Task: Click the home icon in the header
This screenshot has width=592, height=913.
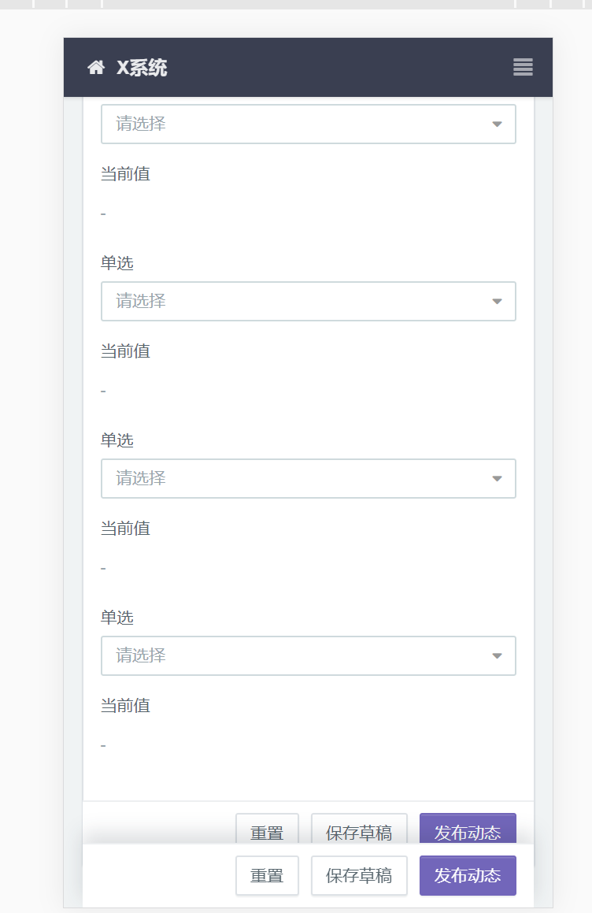Action: point(96,68)
